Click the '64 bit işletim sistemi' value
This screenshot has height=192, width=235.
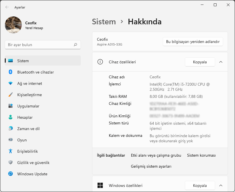[178, 126]
